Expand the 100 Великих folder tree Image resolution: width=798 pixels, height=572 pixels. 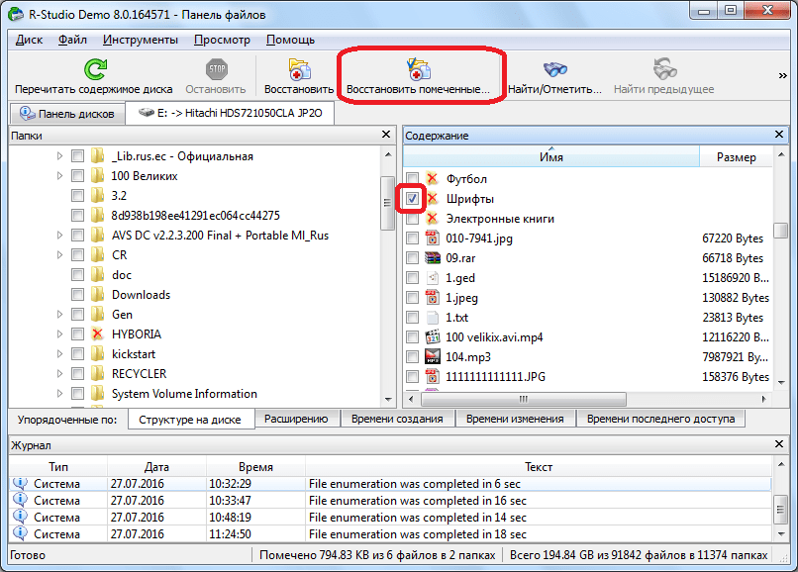(59, 176)
